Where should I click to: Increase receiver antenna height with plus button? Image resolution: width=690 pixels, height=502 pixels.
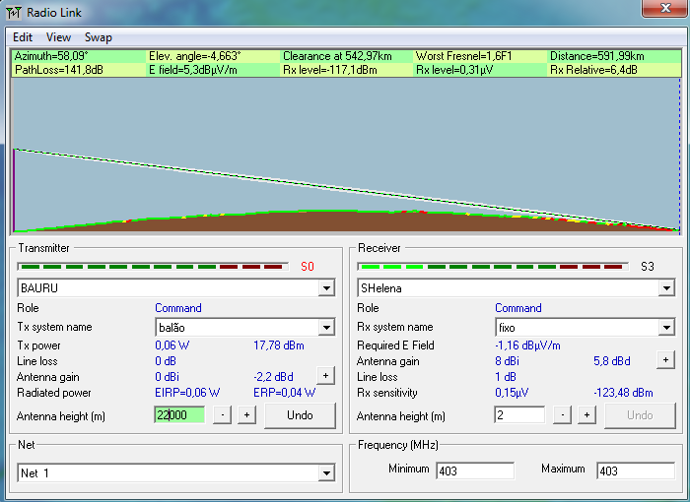586,415
